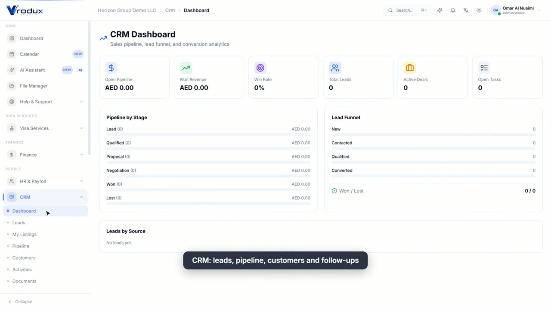Click the check circle icon beside Won / Lost

click(334, 191)
